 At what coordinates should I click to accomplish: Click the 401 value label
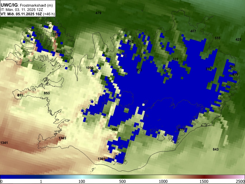[233, 67]
